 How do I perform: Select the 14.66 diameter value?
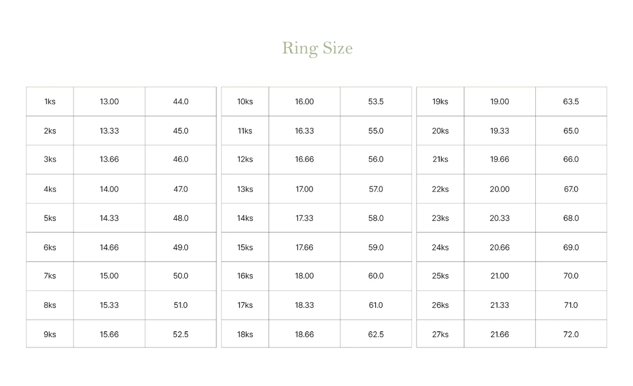tap(109, 247)
